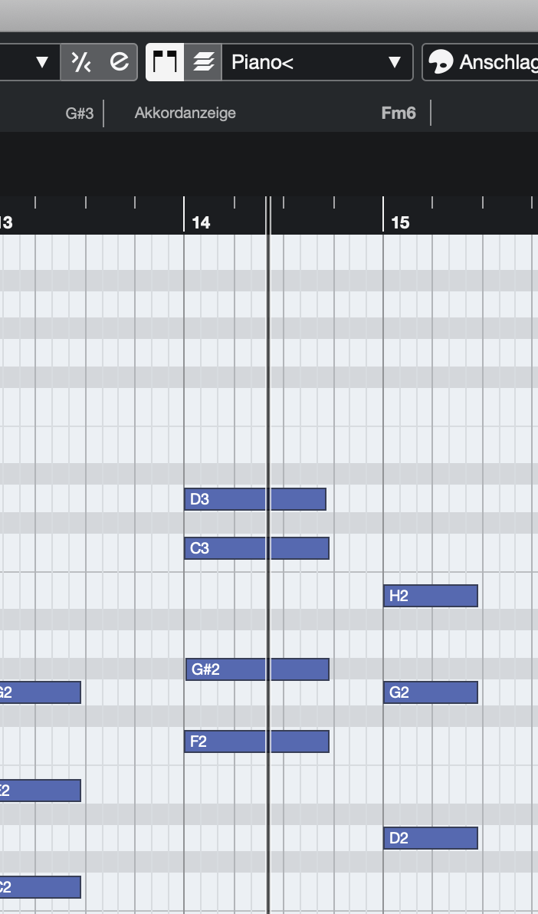Select the H2 note event

[x=430, y=596]
